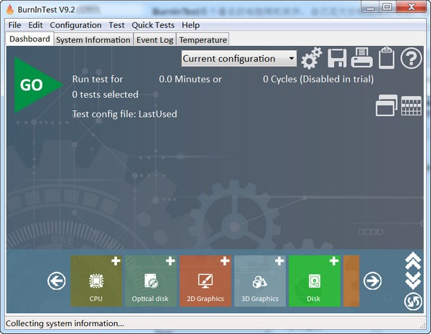Click the green GO start test button
This screenshot has height=334, width=431.
[x=32, y=85]
